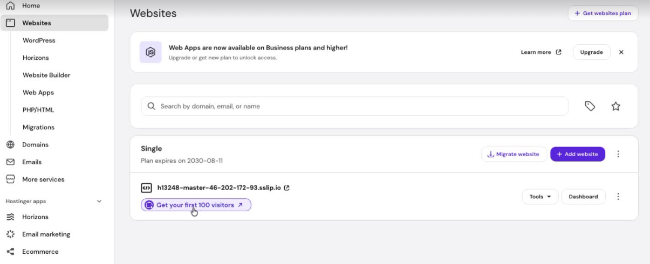Click the Learn more link
The width and height of the screenshot is (650, 264).
pos(541,52)
